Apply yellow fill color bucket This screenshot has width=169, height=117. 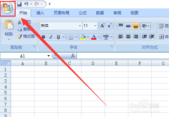coord(83,37)
